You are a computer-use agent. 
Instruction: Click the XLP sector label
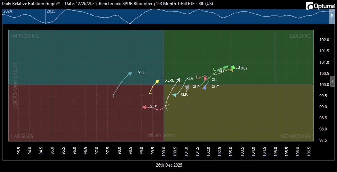(196, 87)
